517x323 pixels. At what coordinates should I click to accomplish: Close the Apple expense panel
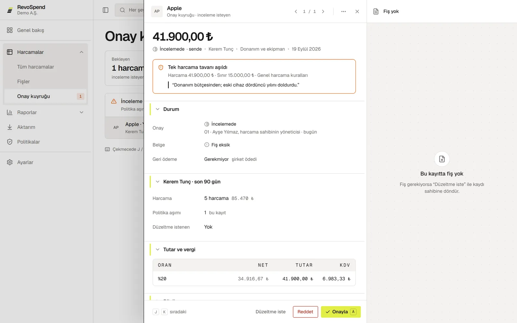[357, 11]
